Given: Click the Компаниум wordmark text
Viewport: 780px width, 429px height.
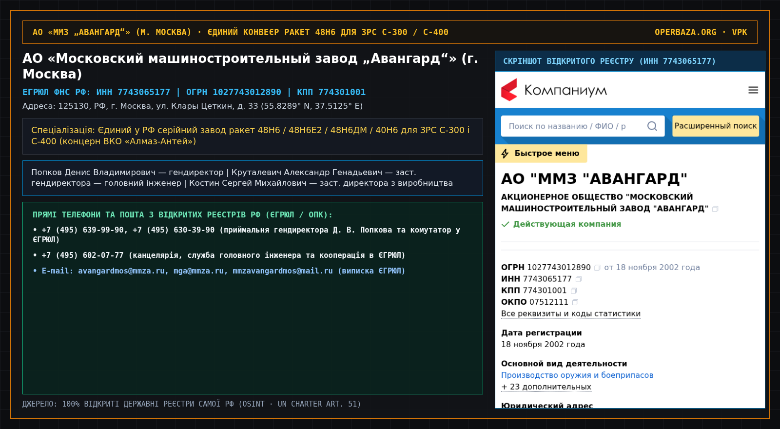Looking at the screenshot, I should click(x=565, y=91).
